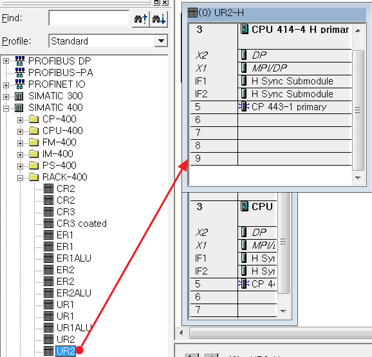Collapse the SIMATIC 400 tree node

6,108
